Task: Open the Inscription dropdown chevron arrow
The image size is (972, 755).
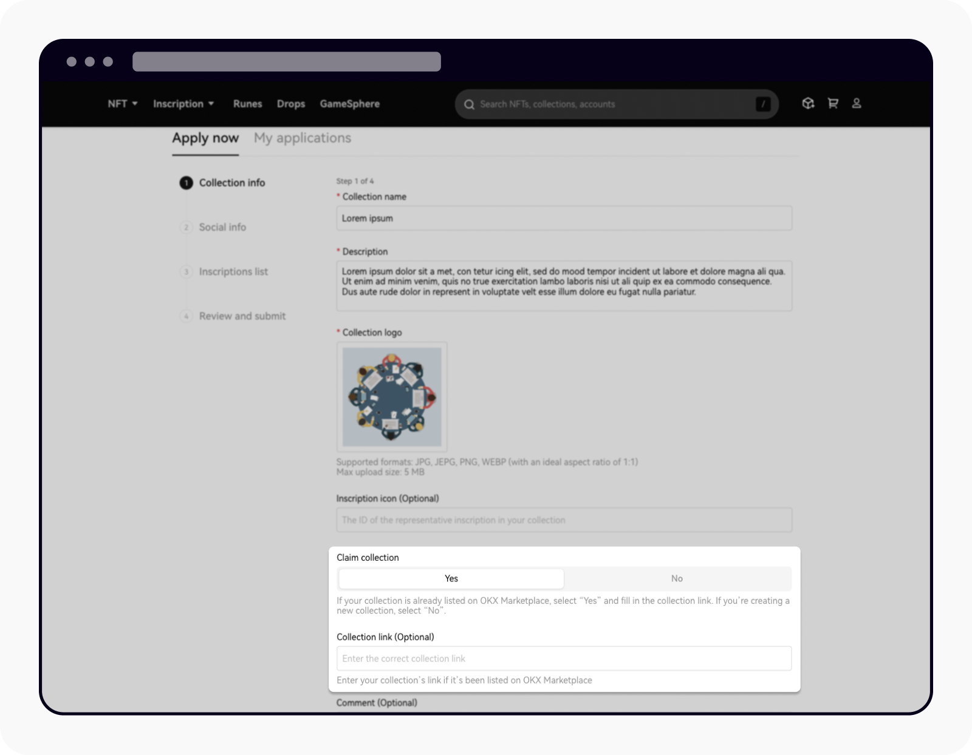Action: coord(211,104)
